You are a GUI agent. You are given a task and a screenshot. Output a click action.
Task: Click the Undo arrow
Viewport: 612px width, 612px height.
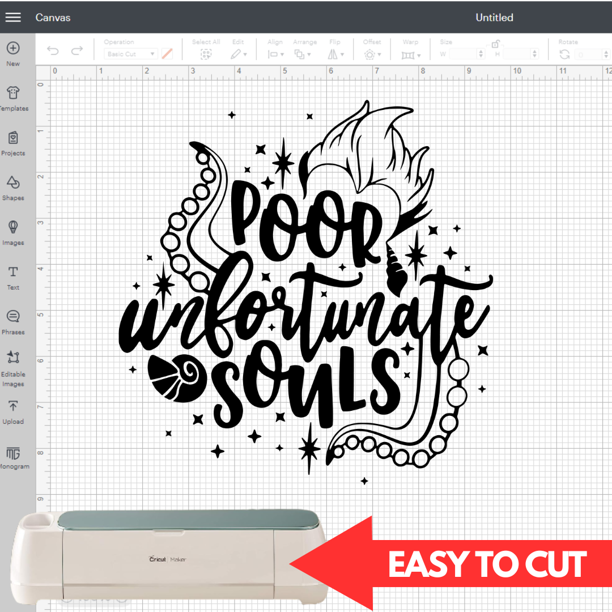[x=53, y=51]
